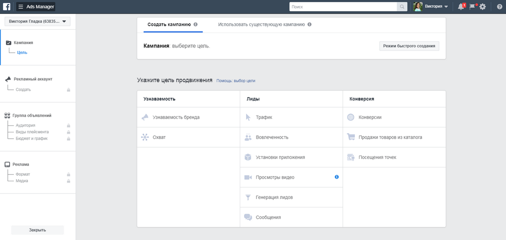506x240 pixels.
Task: Select the Цель sidebar step
Action: 22,52
